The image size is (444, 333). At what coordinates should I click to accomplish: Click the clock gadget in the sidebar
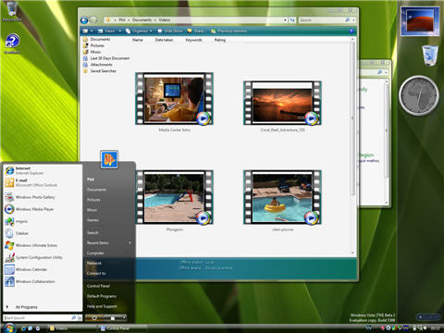click(419, 95)
